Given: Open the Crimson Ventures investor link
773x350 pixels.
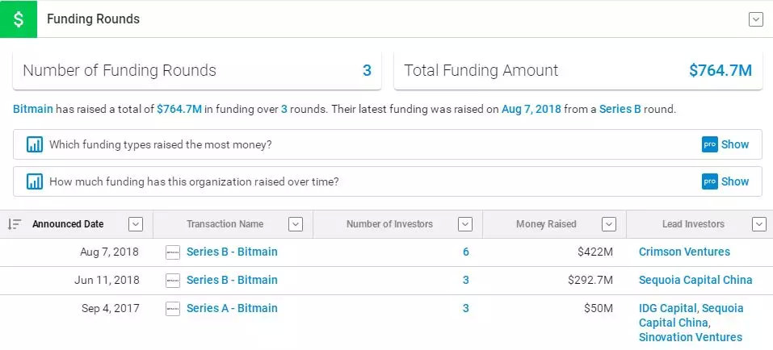Looking at the screenshot, I should click(684, 252).
